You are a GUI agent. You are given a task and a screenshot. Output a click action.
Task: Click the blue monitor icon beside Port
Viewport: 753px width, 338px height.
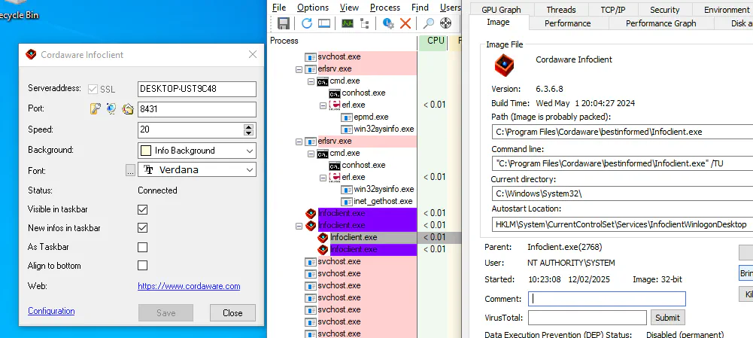click(x=111, y=109)
